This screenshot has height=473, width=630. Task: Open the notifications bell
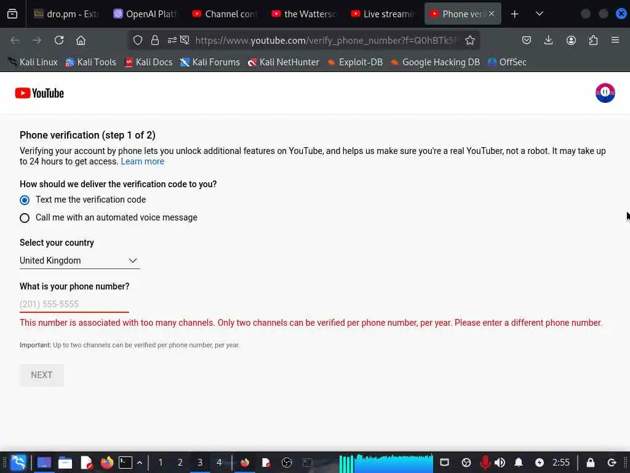pyautogui.click(x=519, y=463)
